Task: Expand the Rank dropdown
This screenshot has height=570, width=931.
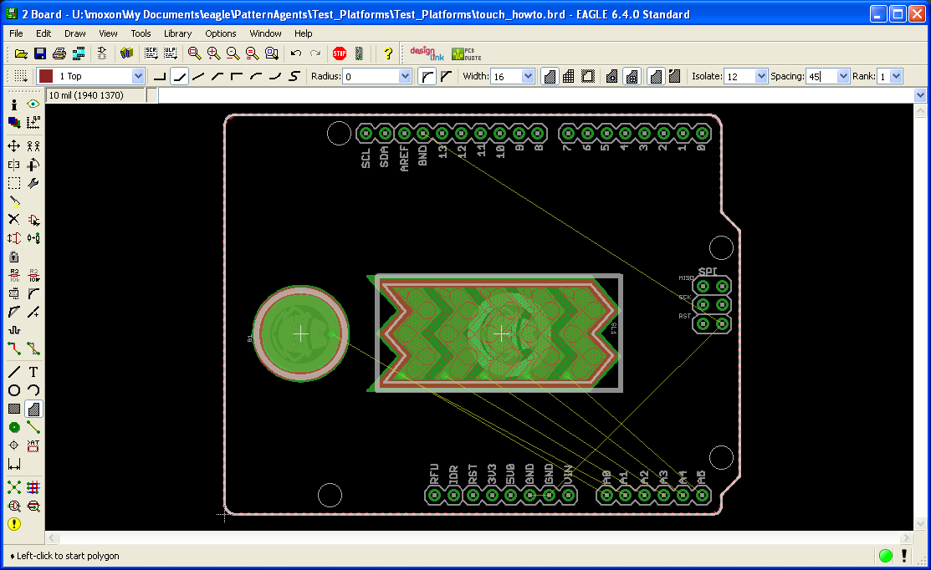Action: (x=896, y=76)
